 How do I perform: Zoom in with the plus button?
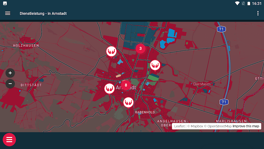coord(10,73)
